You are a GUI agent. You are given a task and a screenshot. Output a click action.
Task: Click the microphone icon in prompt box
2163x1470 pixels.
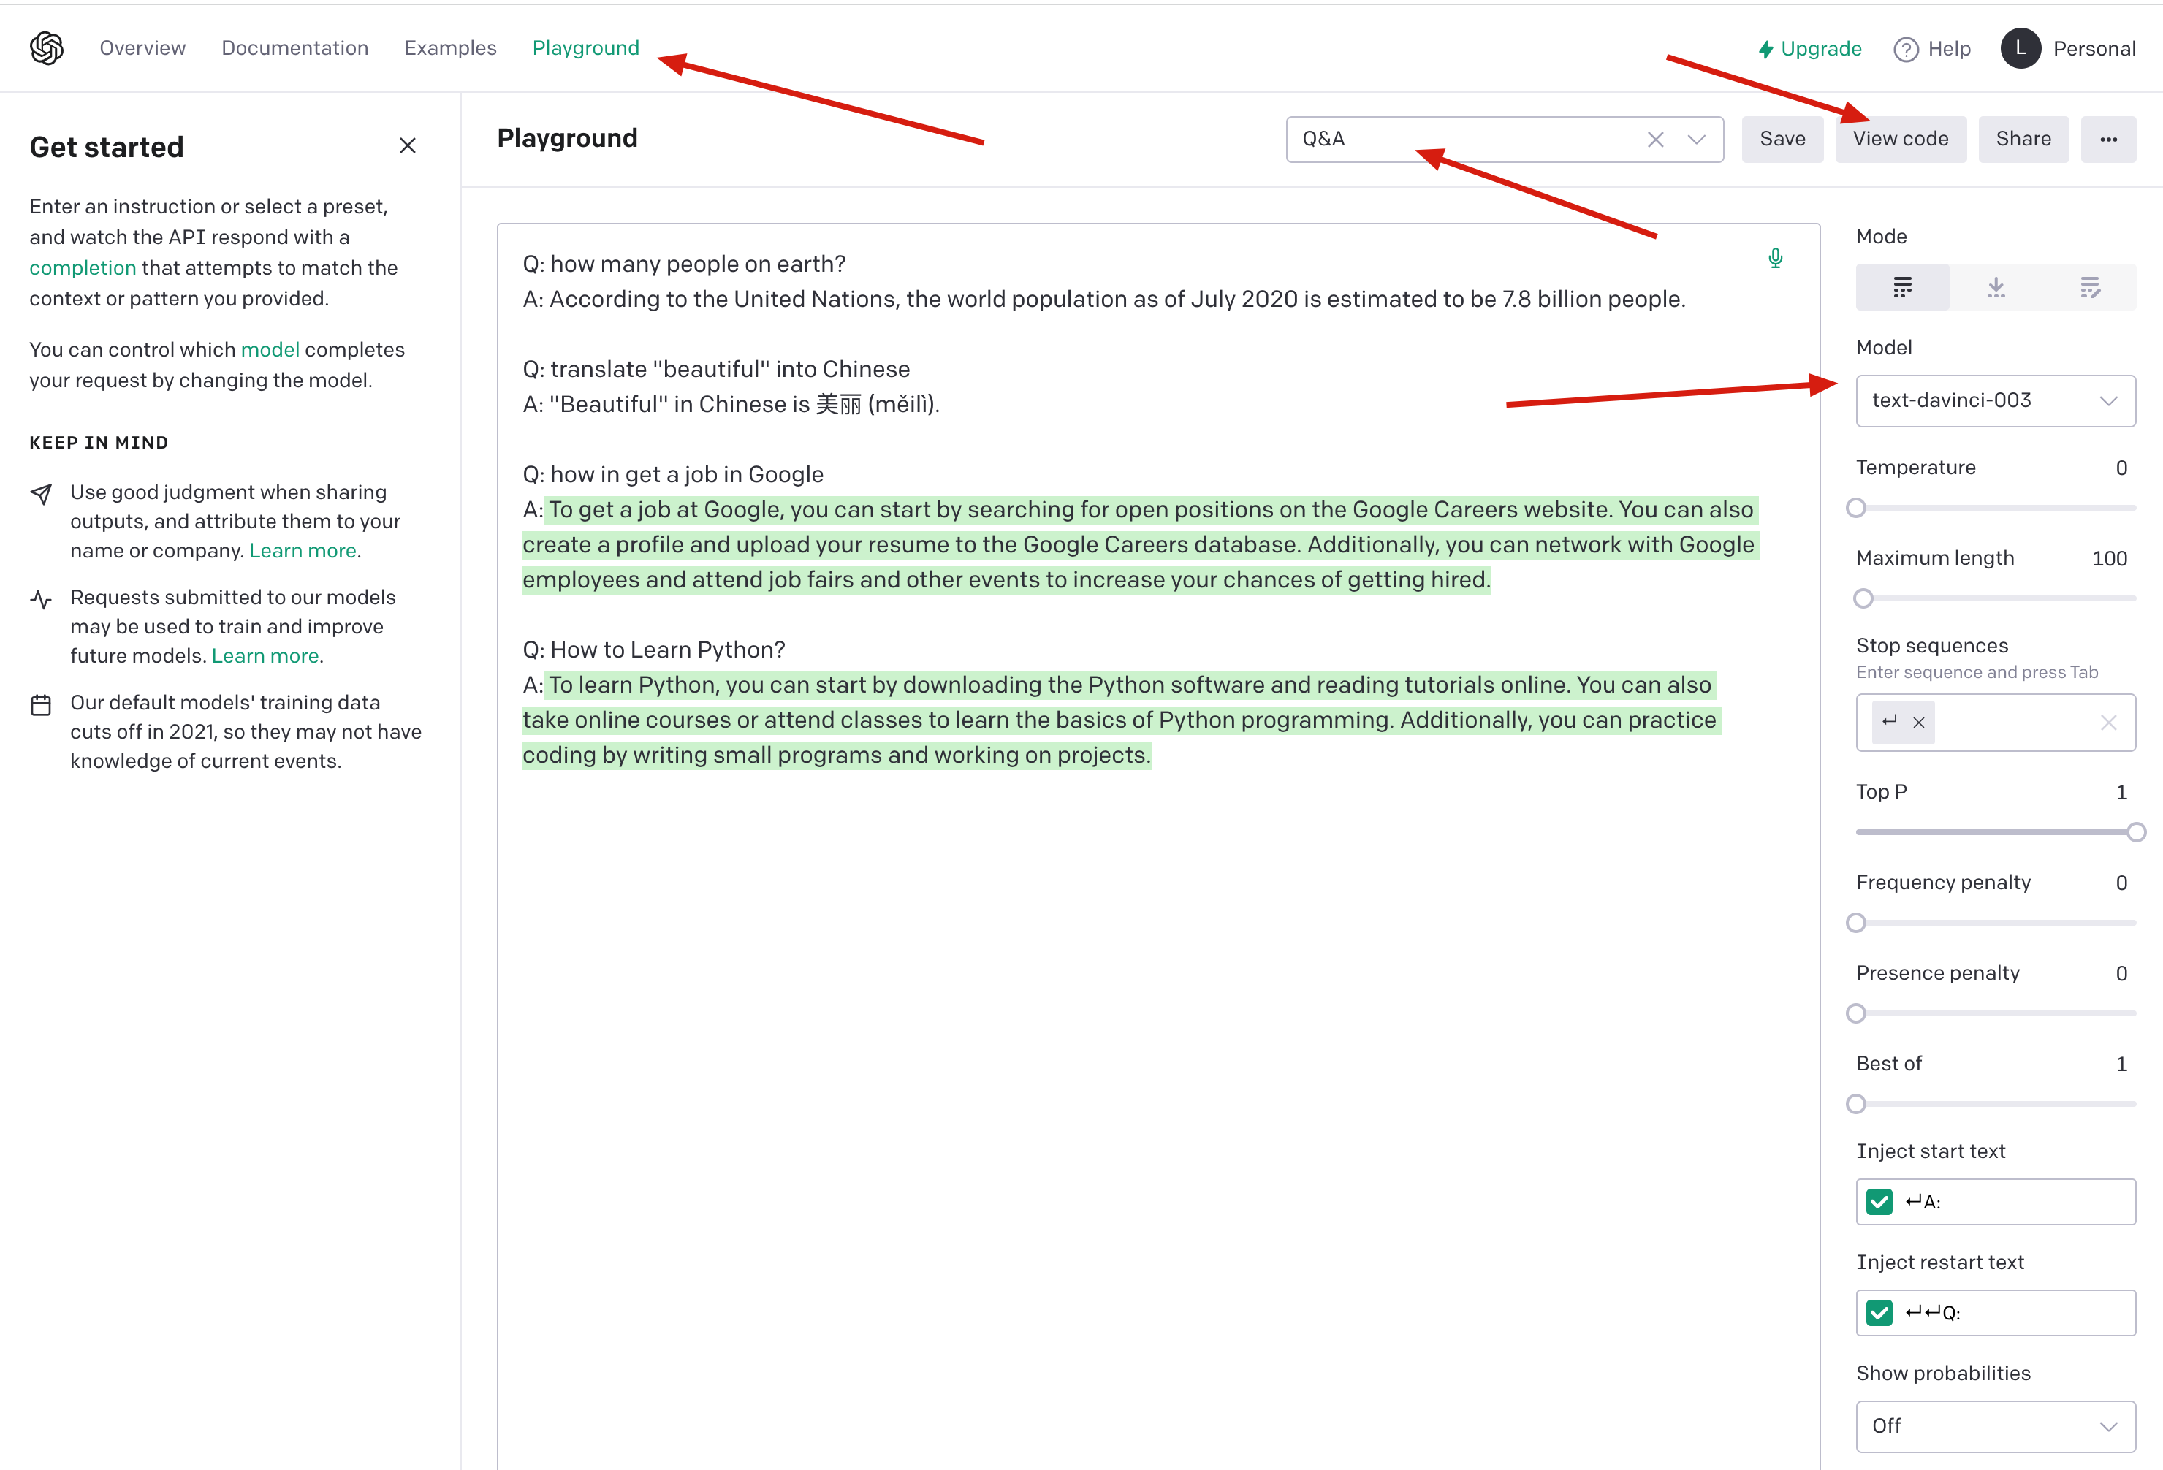tap(1775, 258)
